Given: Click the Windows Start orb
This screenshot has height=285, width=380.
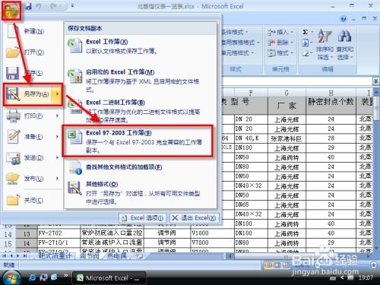Looking at the screenshot, I should tap(11, 277).
